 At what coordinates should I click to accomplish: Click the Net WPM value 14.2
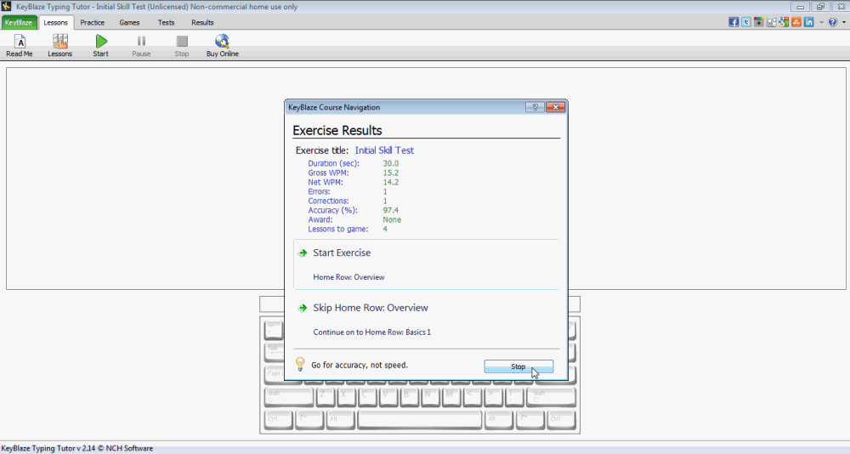coord(391,182)
